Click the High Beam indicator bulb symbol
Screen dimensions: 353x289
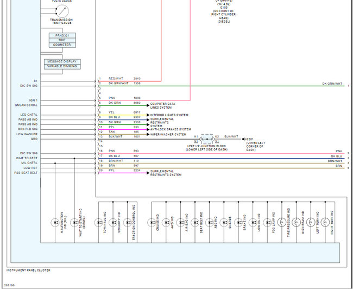[x=296, y=222]
